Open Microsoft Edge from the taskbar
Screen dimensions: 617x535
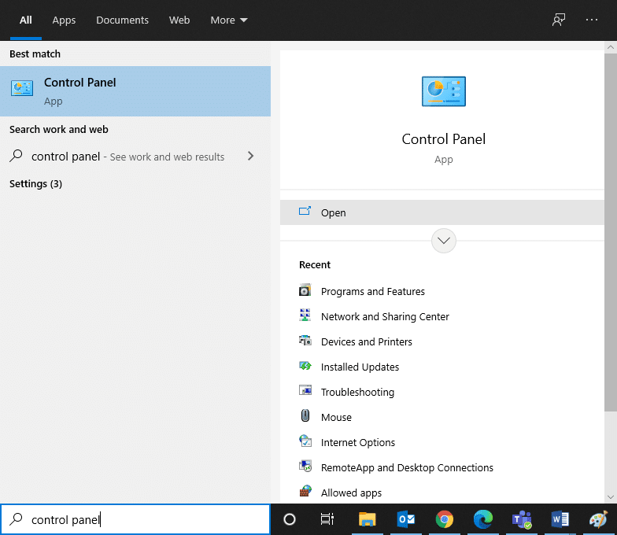(x=483, y=519)
